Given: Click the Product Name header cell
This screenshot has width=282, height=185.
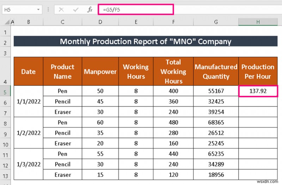Looking at the screenshot, I should pyautogui.click(x=63, y=72).
